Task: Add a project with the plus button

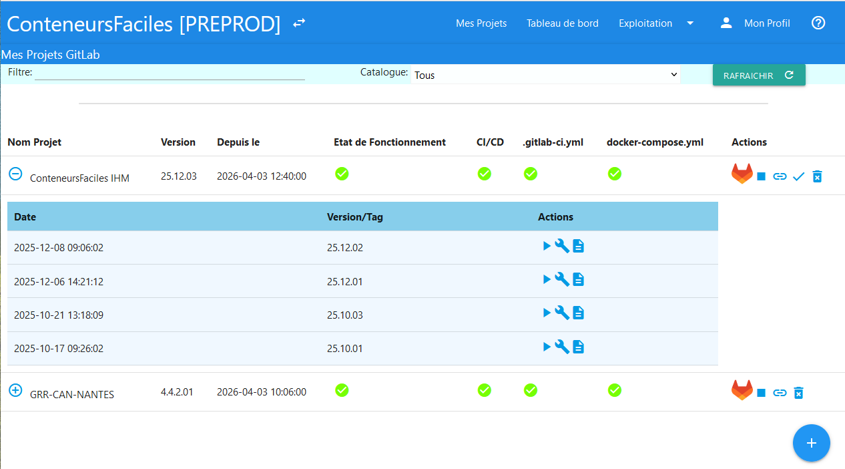Action: (812, 443)
